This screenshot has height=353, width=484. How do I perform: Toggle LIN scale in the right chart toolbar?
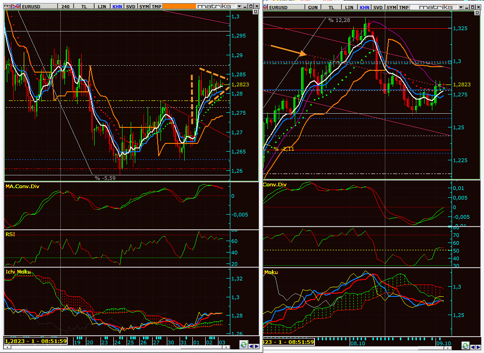[349, 7]
